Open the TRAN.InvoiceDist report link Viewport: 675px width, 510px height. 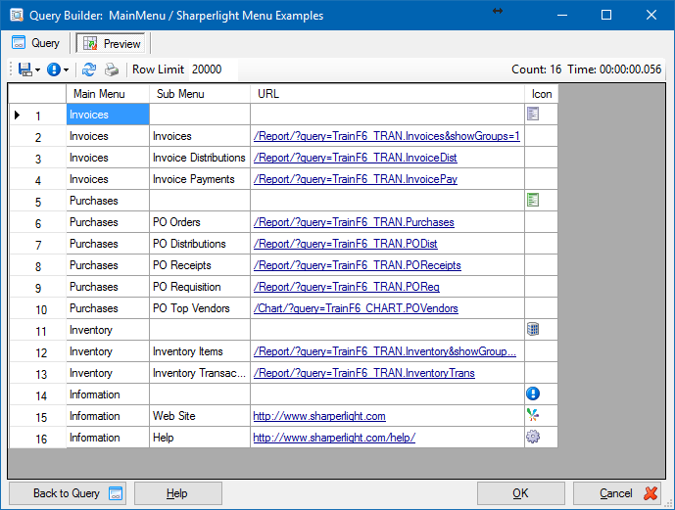pyautogui.click(x=355, y=158)
